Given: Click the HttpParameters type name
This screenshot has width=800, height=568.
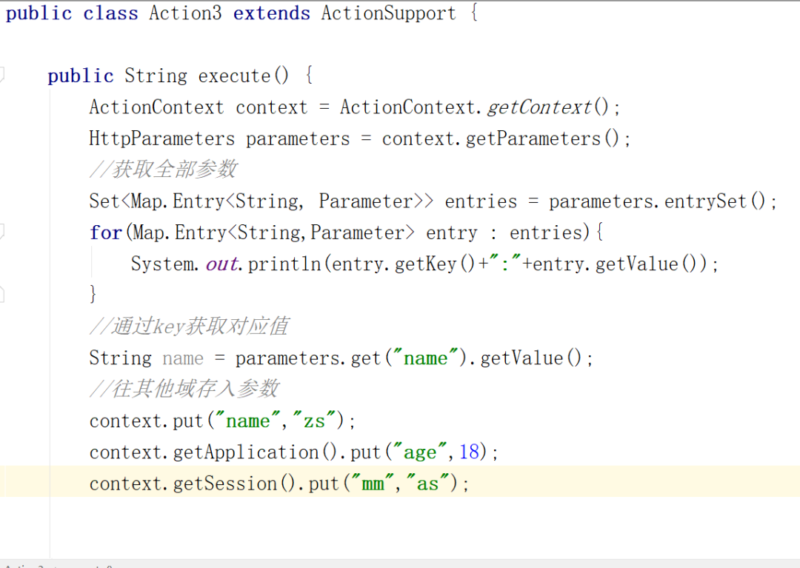Looking at the screenshot, I should (x=161, y=138).
